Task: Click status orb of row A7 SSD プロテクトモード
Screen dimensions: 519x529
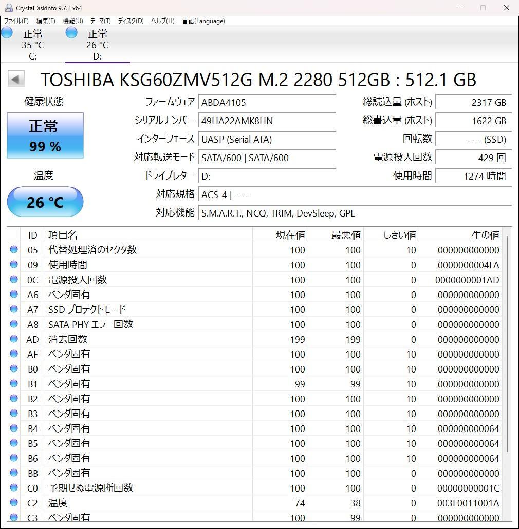Action: pos(14,309)
